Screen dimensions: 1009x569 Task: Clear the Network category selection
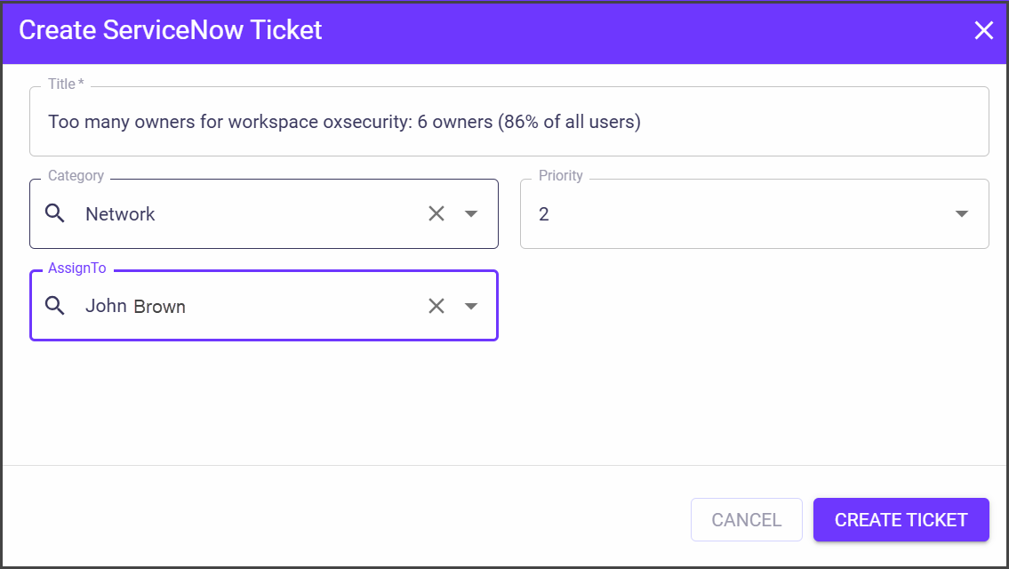[436, 213]
